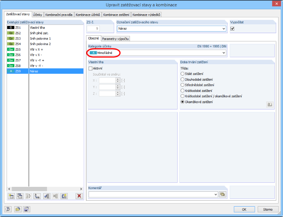Click the comment library icon beside Komentář

[223, 194]
